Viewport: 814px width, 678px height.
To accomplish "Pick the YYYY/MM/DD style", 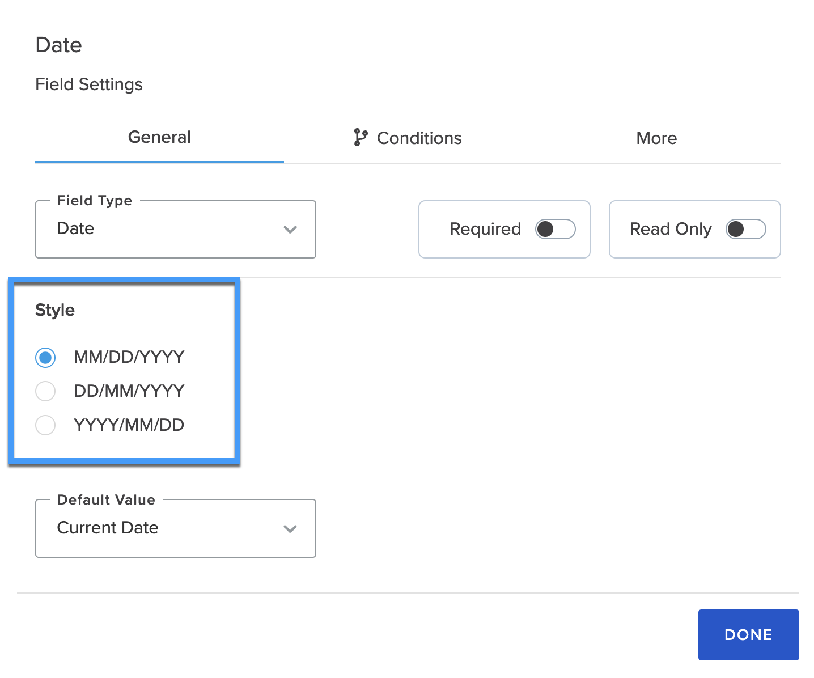I will pyautogui.click(x=45, y=425).
